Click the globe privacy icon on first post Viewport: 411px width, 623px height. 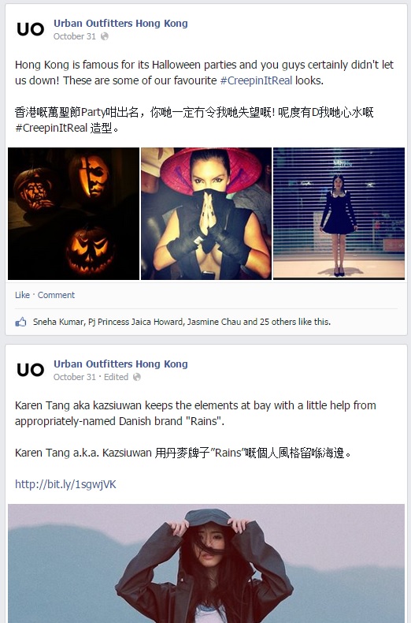[x=105, y=36]
